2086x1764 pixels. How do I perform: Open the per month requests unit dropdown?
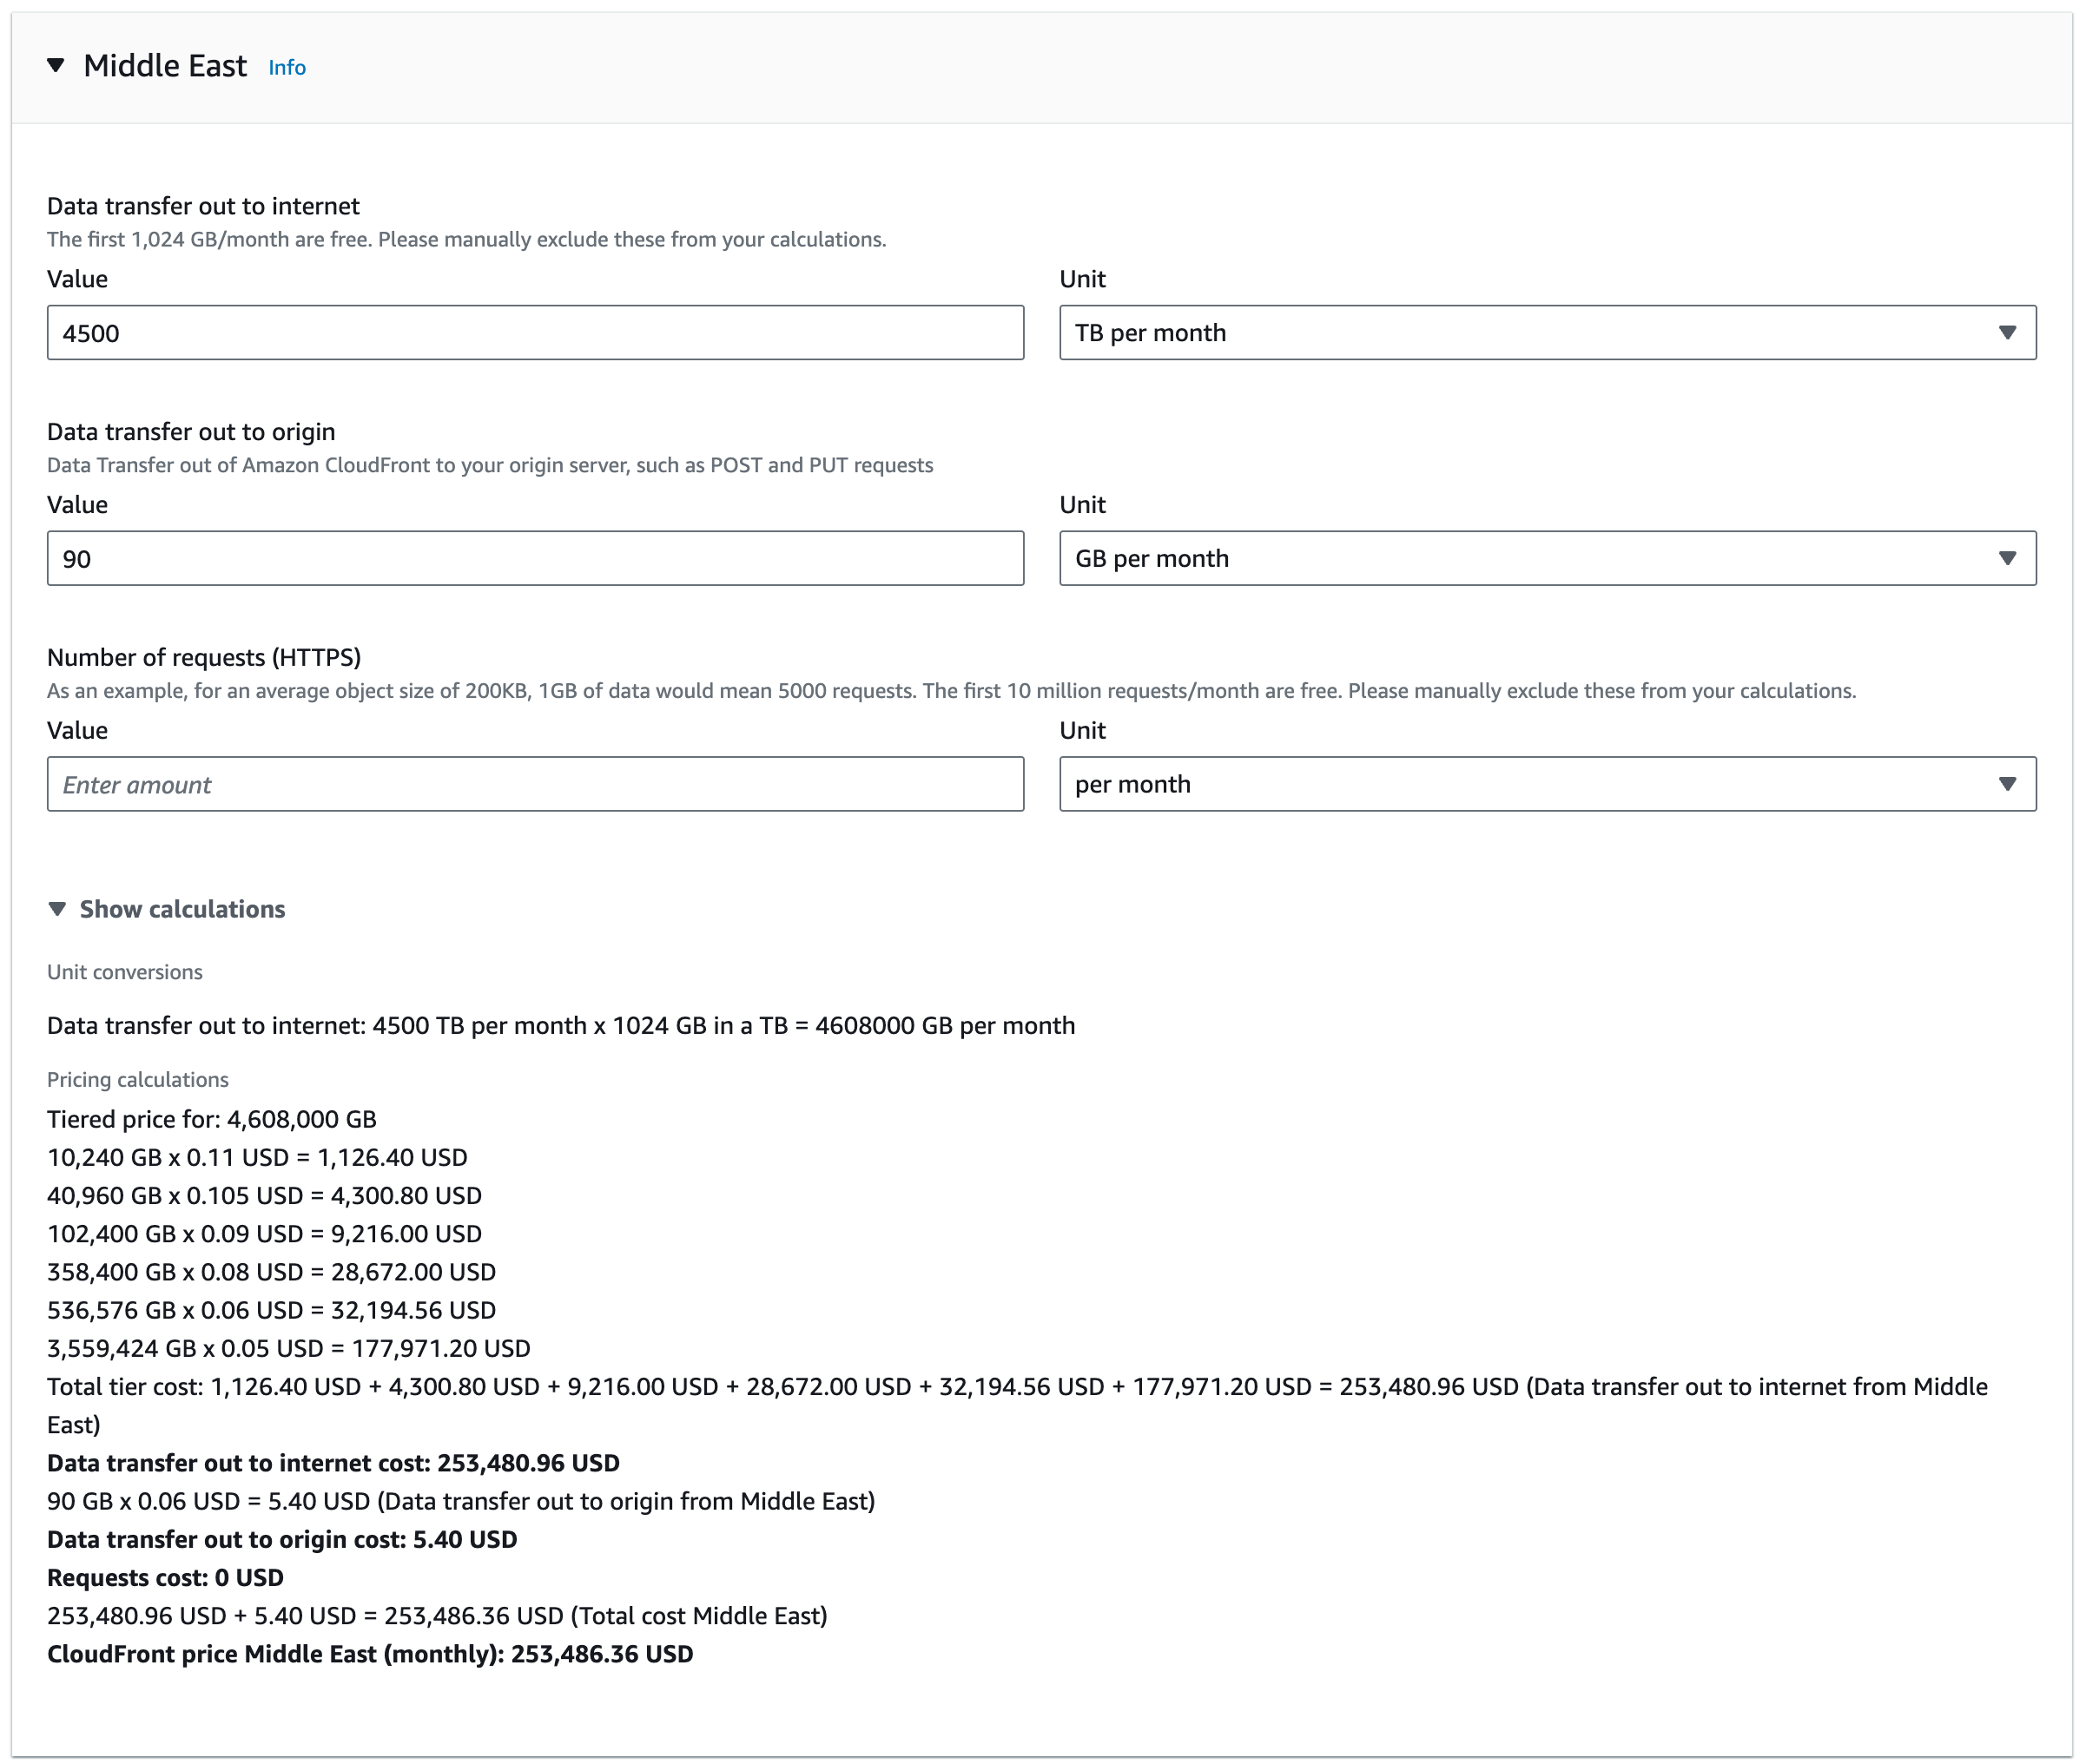(1547, 785)
